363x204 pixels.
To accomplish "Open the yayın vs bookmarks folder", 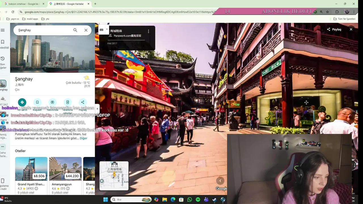I will pos(12,19).
